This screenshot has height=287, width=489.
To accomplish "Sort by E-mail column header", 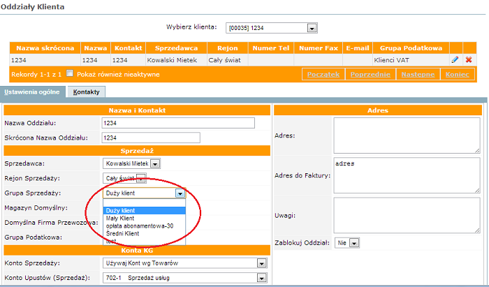I will [x=358, y=48].
